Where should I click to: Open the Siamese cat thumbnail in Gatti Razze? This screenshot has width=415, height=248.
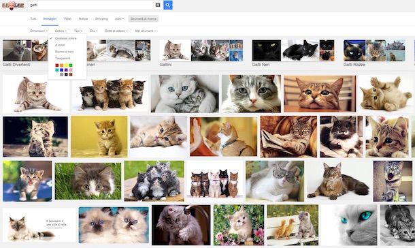(354, 50)
